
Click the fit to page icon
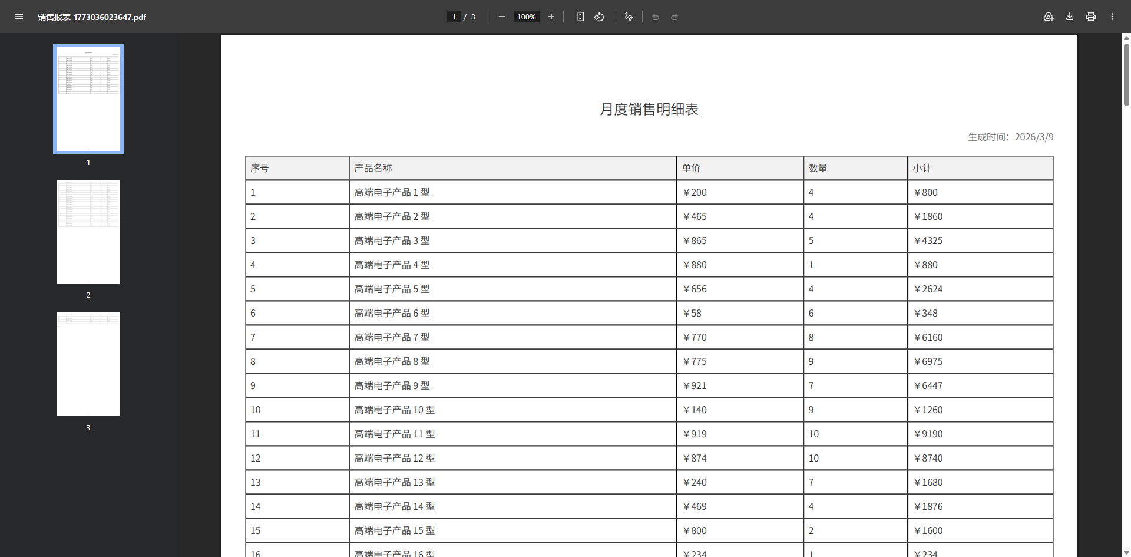tap(580, 17)
